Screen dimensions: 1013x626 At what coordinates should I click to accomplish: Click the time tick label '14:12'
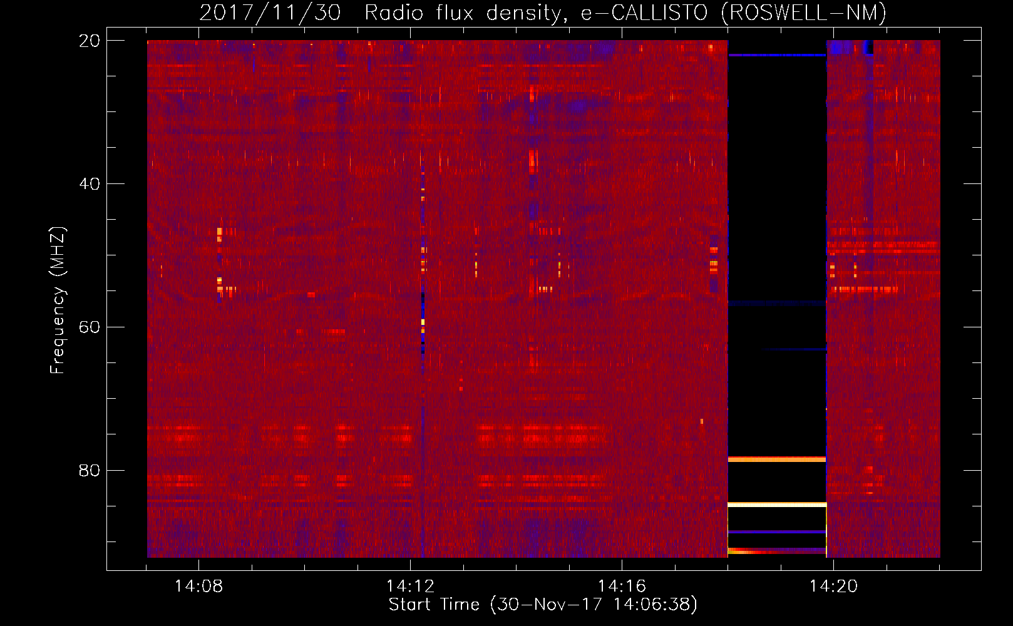(410, 587)
